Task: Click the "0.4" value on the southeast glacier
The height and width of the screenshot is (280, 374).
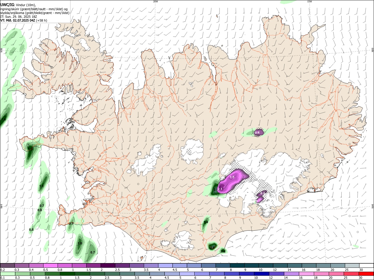Action: tap(263, 193)
